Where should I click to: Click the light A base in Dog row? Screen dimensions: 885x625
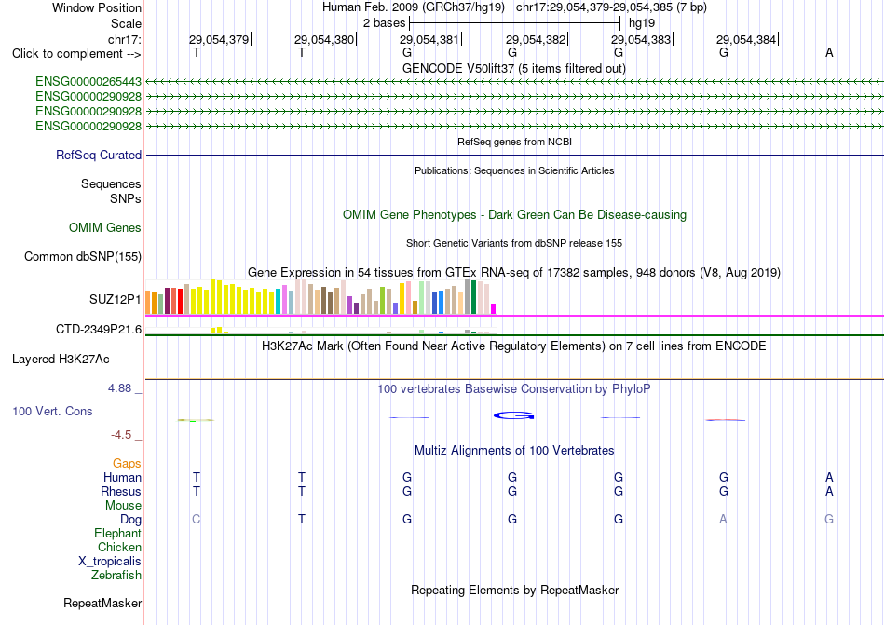coord(723,520)
